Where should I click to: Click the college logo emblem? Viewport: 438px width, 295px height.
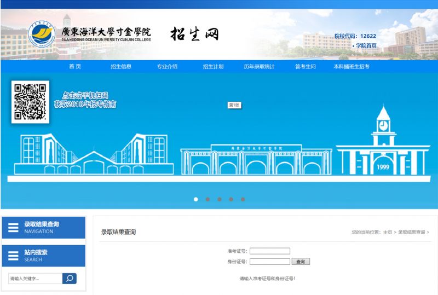coord(42,34)
